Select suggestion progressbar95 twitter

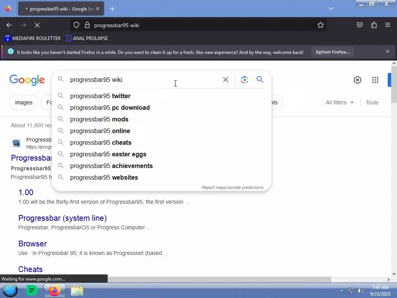click(161, 96)
